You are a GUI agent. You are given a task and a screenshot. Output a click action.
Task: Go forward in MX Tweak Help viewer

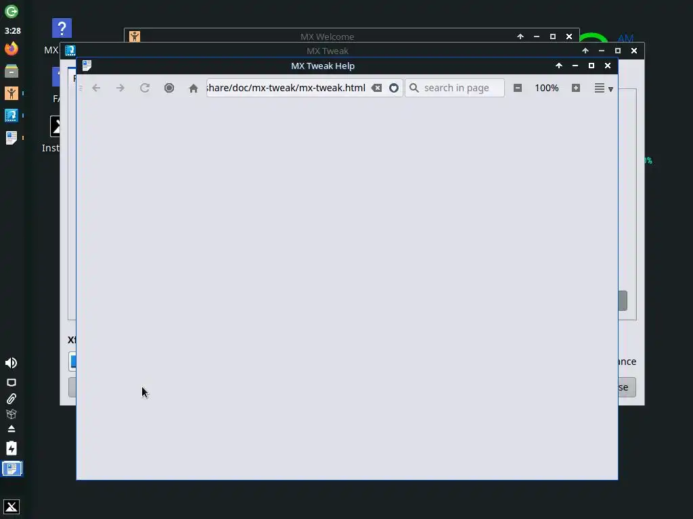pyautogui.click(x=120, y=88)
